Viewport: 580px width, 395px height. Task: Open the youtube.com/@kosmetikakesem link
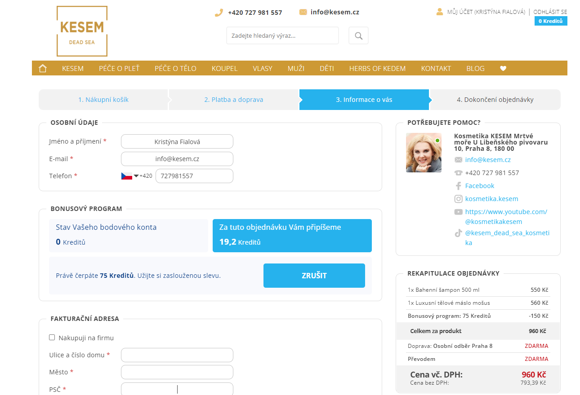[506, 217]
